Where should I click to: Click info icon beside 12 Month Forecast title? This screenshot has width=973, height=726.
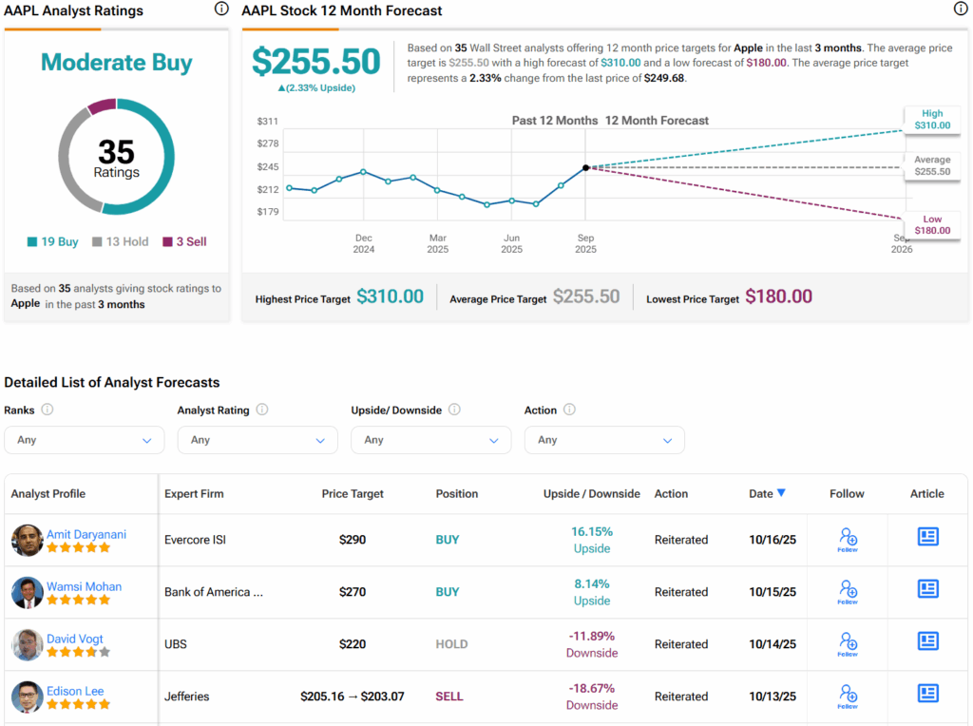point(961,10)
